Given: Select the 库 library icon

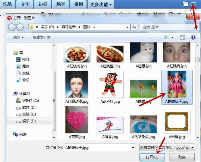Looking at the screenshot, I should [16, 53].
